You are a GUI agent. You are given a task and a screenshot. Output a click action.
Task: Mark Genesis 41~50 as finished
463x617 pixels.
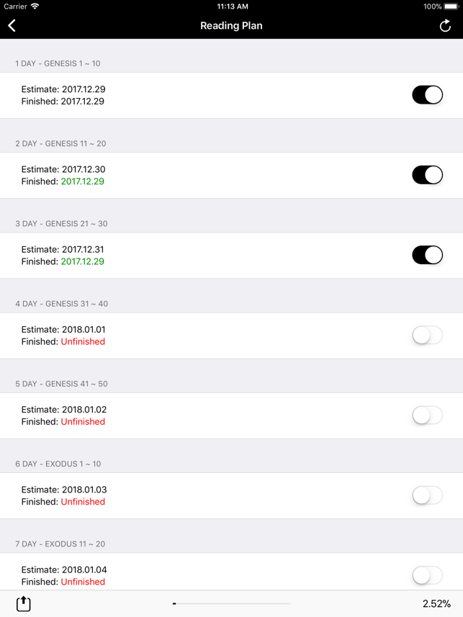[427, 415]
